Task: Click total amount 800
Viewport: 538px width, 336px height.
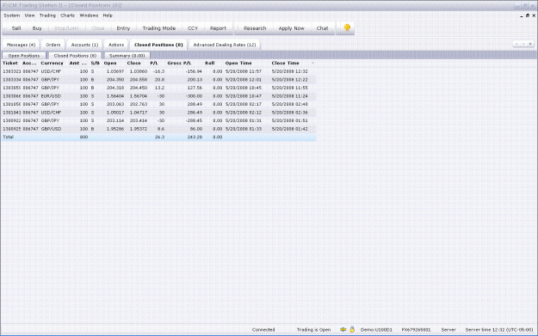Action: point(83,137)
